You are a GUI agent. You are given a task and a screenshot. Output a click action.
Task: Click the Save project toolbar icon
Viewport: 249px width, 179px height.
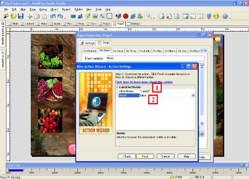click(x=20, y=16)
